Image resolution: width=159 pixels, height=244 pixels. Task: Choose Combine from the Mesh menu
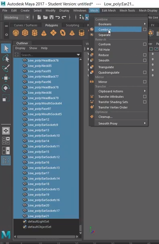tap(118, 29)
